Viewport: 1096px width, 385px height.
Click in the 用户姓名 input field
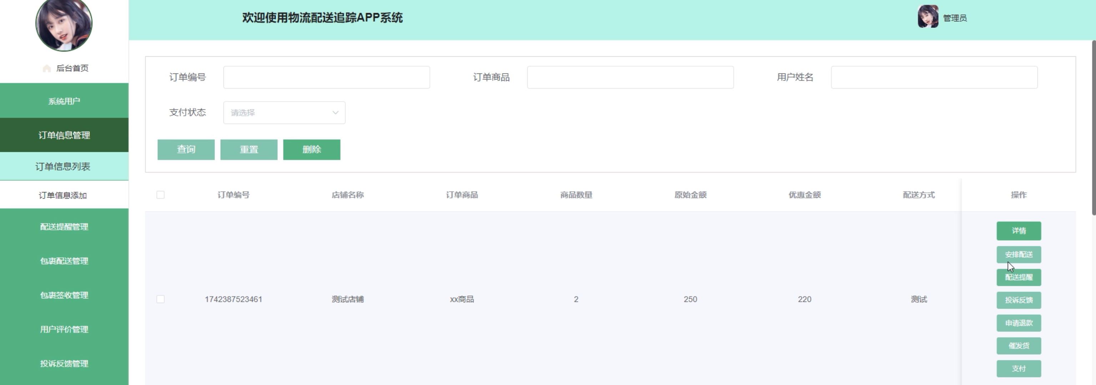(x=934, y=77)
